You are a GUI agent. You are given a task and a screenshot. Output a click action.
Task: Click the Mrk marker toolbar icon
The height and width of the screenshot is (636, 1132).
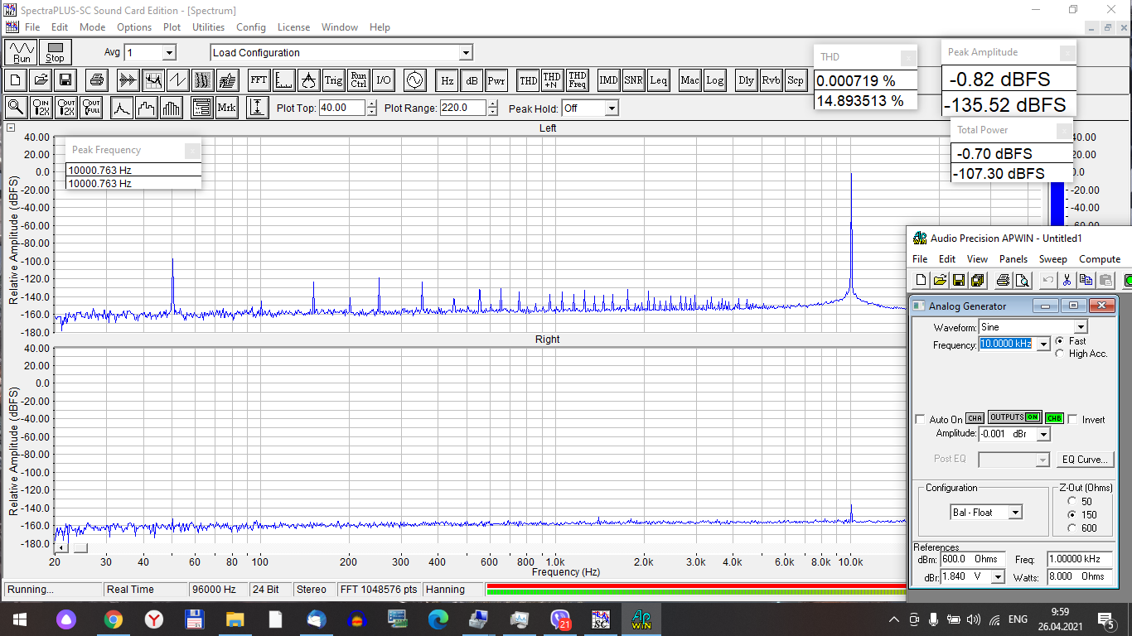(x=226, y=108)
